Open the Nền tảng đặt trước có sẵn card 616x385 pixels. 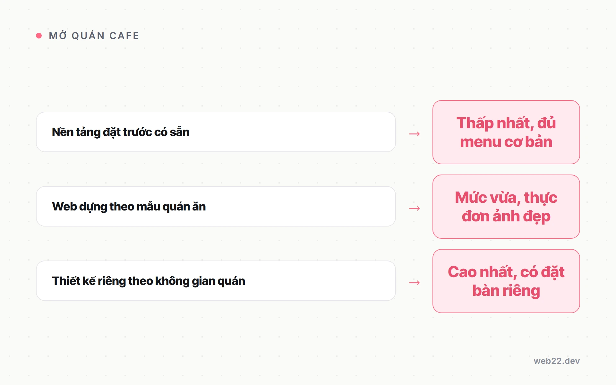pos(216,132)
